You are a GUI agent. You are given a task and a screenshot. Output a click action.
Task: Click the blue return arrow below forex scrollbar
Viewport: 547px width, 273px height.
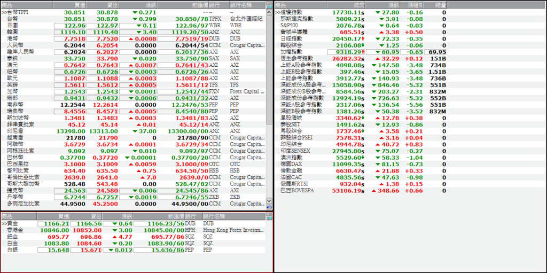point(269,207)
